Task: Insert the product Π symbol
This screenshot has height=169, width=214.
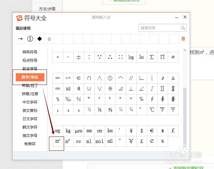Action: (163, 57)
